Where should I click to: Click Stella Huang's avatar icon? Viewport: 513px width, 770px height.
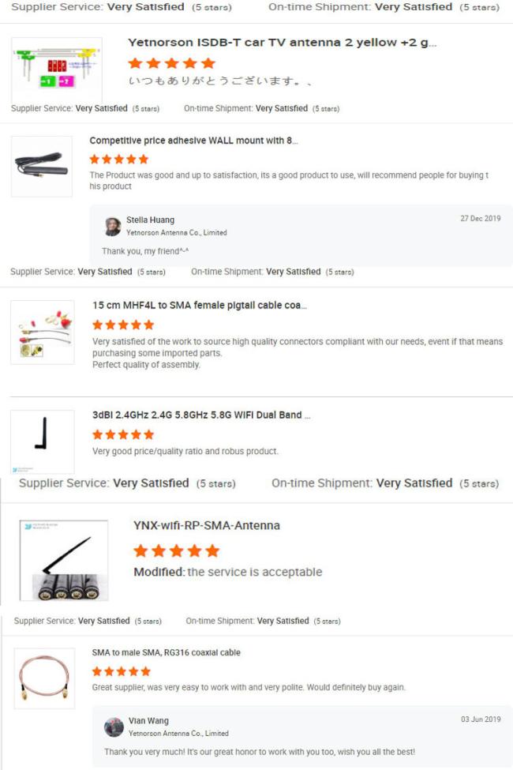coord(113,227)
